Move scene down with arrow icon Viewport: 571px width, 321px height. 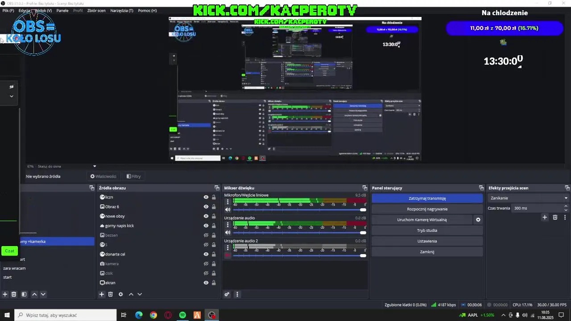coord(43,294)
